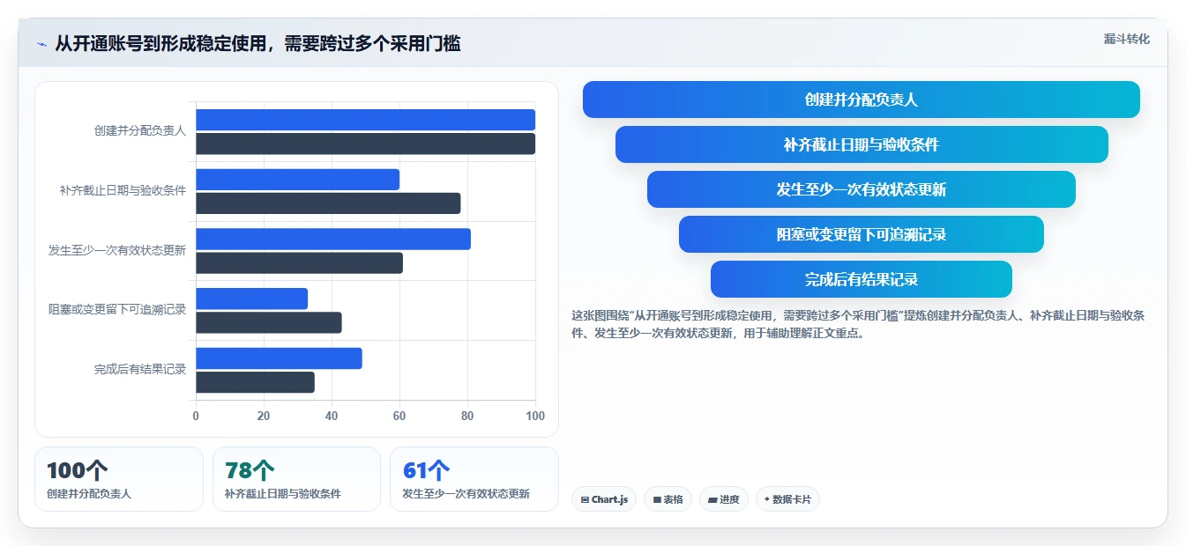
Task: Click the description paragraph starting 这张图围绕
Action: tap(858, 324)
